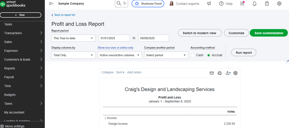Click the QuickBooks logo
The width and height of the screenshot is (289, 128).
tap(13, 4)
